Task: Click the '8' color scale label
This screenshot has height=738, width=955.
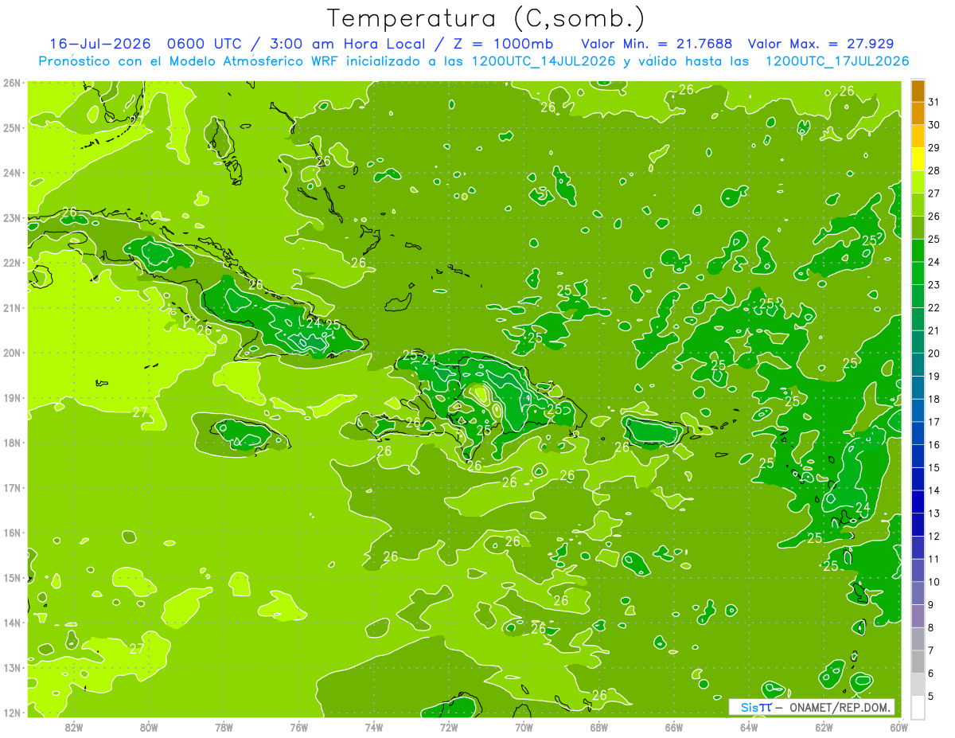Action: pyautogui.click(x=931, y=627)
